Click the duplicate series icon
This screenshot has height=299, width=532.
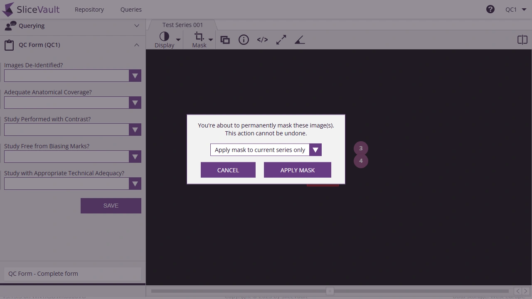pyautogui.click(x=225, y=39)
